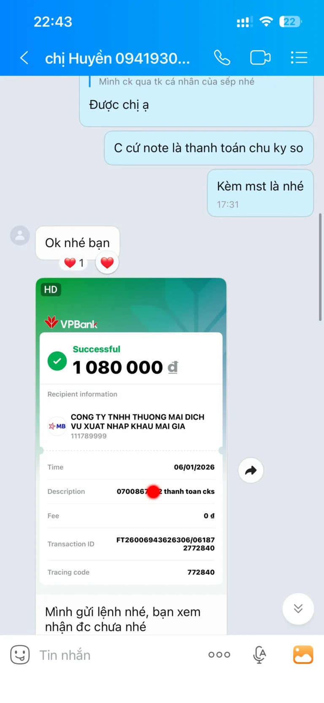Jump to latest messages with double chevron
The image size is (324, 703).
point(298,609)
